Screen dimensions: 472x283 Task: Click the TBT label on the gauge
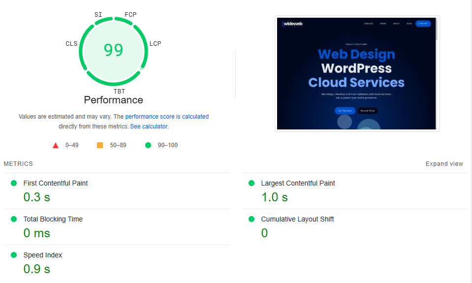coord(119,92)
